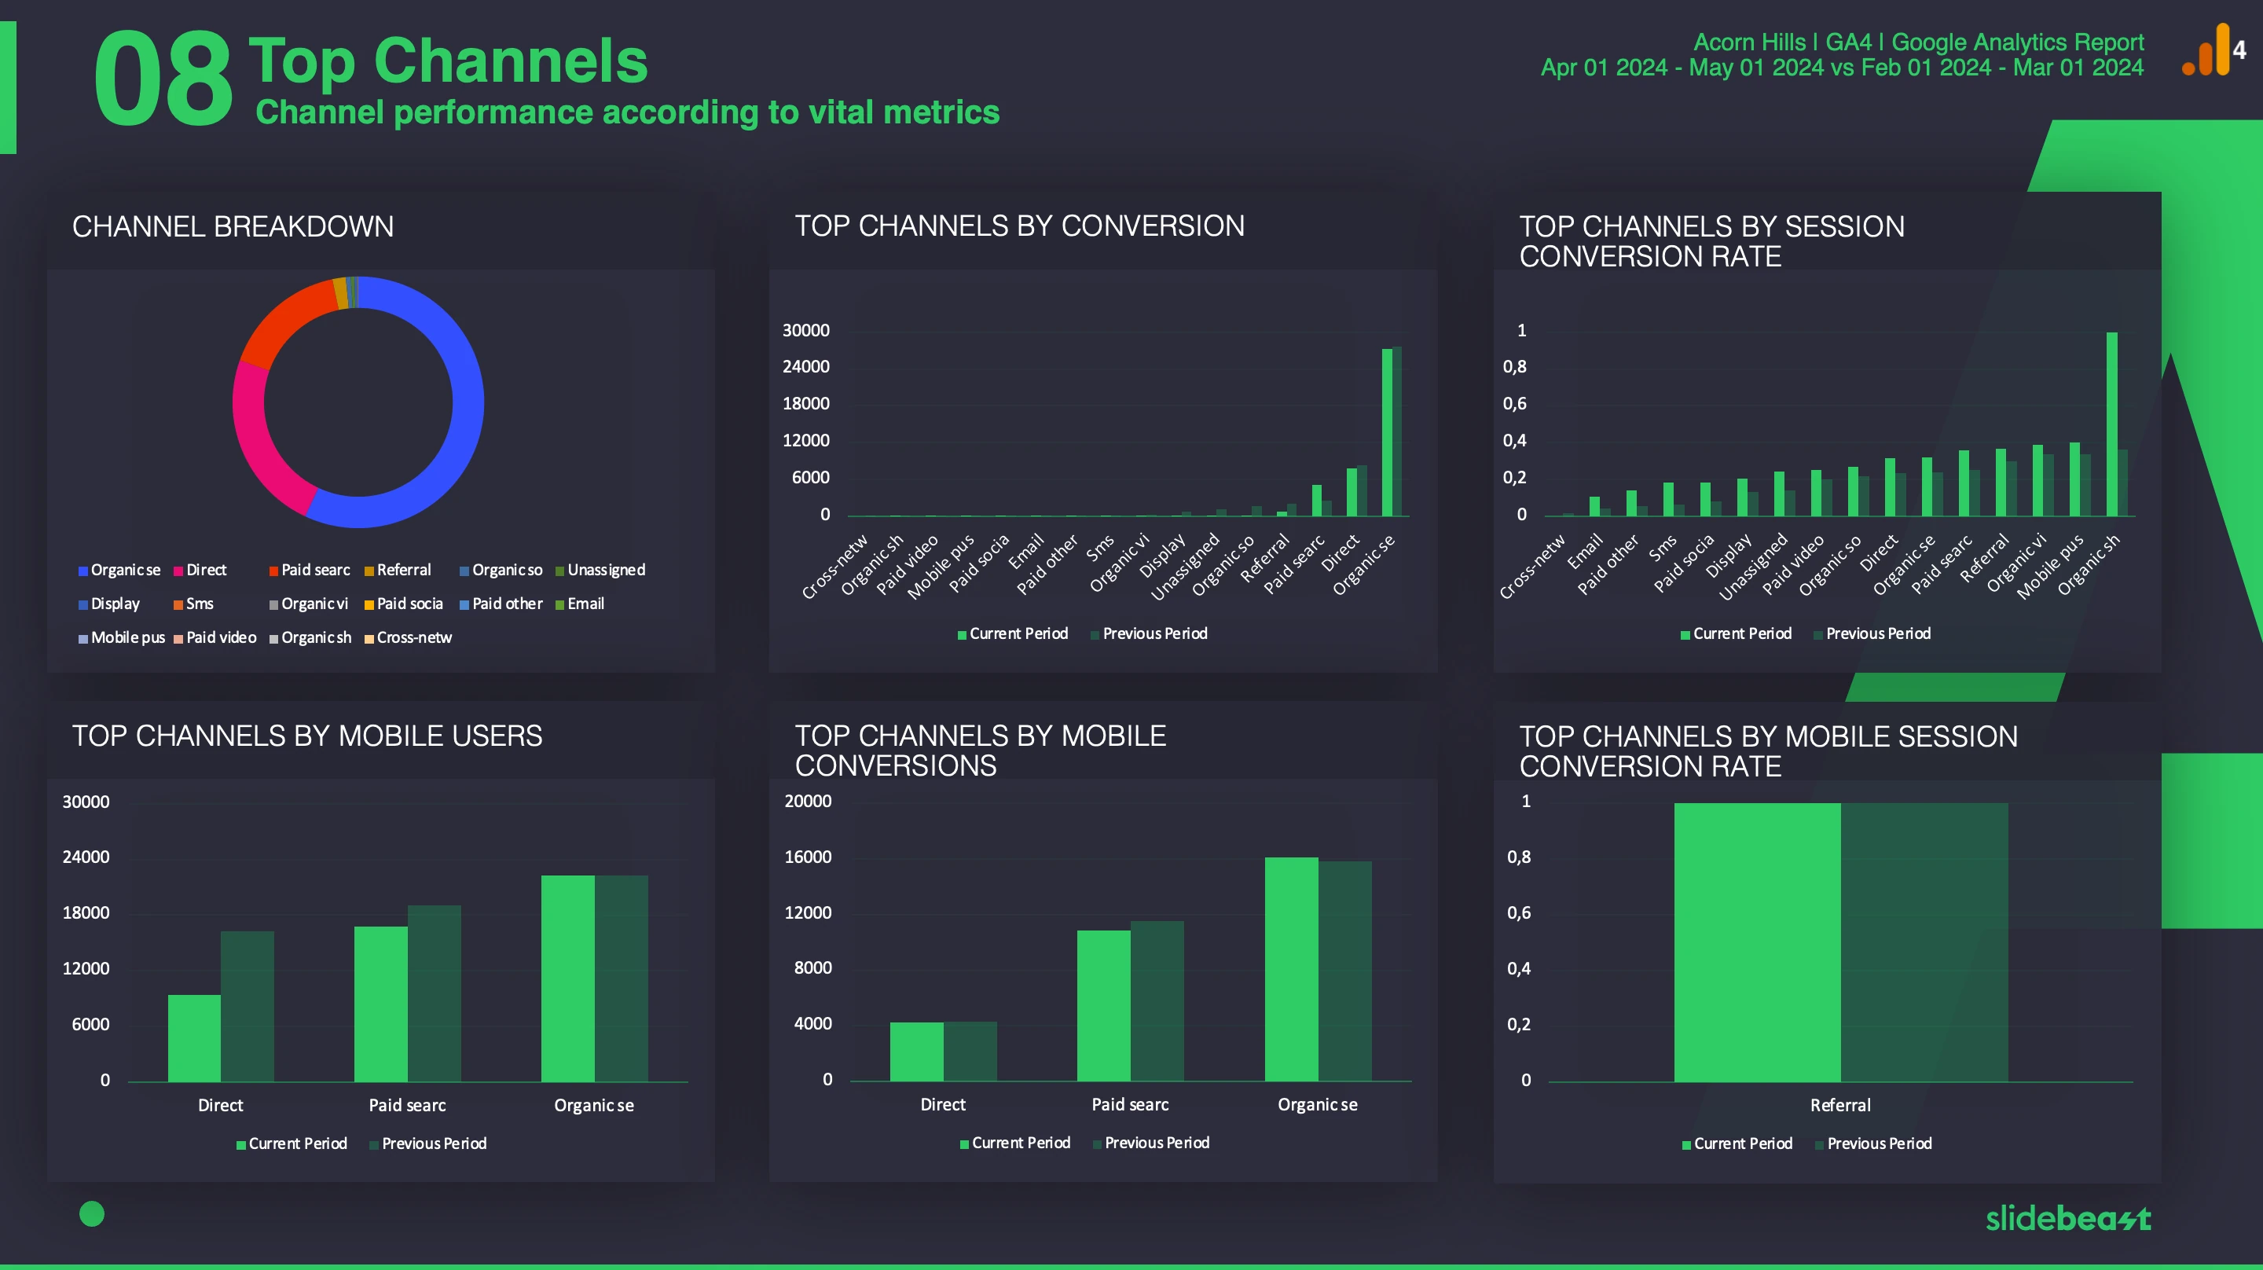
Task: Click the TOP CHANNELS BY CONVERSION chart title
Action: 1019,226
